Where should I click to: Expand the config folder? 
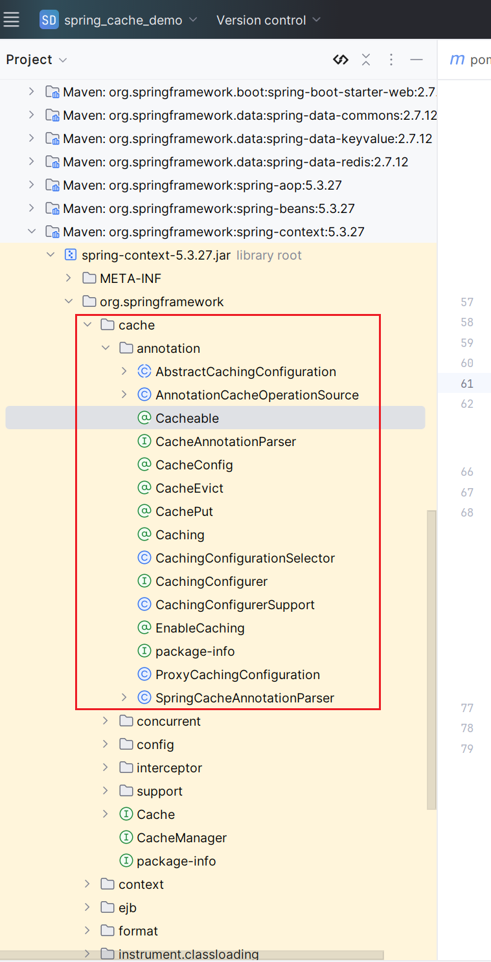[106, 744]
